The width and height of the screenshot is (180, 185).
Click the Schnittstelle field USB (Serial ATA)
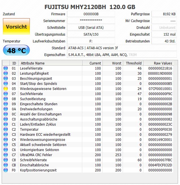[x=91, y=28]
